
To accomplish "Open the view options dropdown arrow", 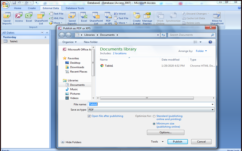I will [201, 42].
